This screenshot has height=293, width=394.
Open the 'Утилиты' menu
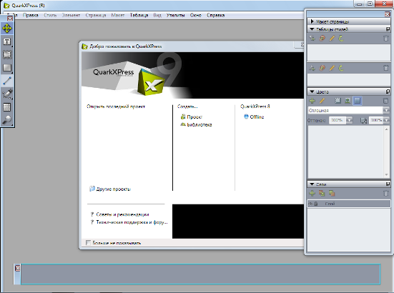[175, 15]
